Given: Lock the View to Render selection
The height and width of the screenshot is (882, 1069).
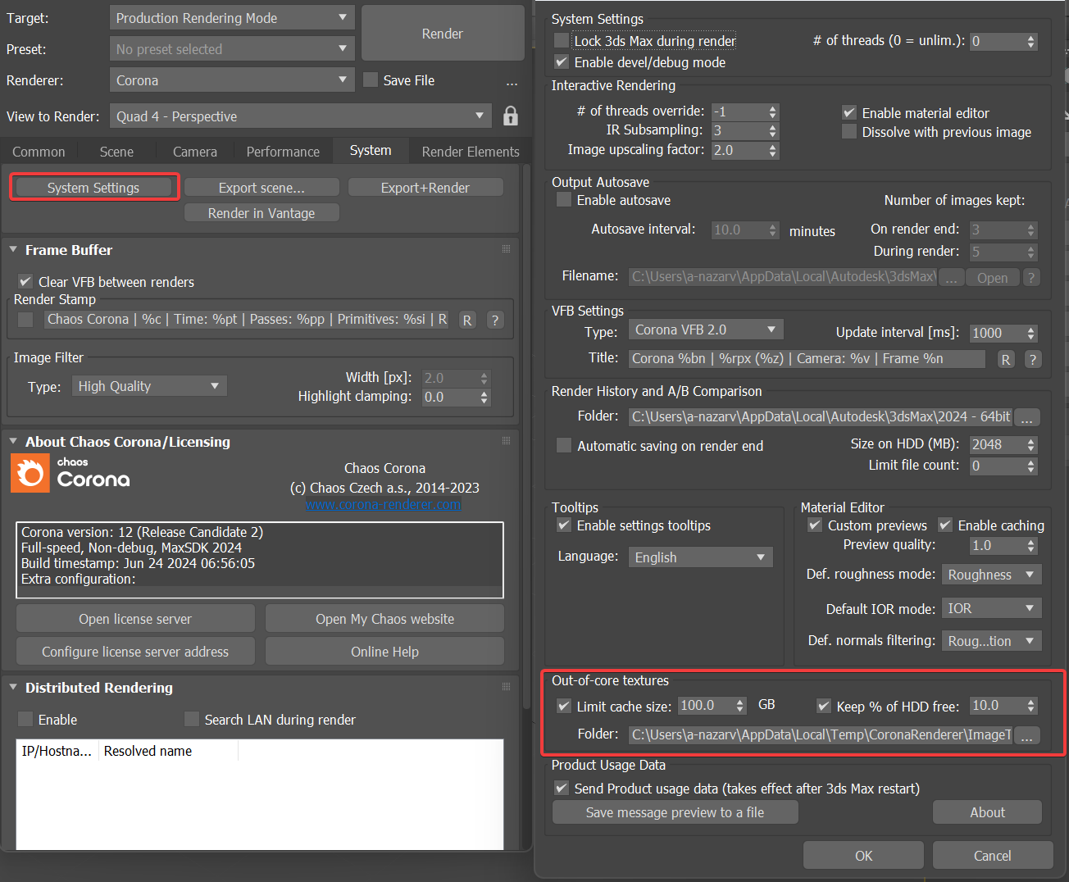Looking at the screenshot, I should (x=510, y=116).
